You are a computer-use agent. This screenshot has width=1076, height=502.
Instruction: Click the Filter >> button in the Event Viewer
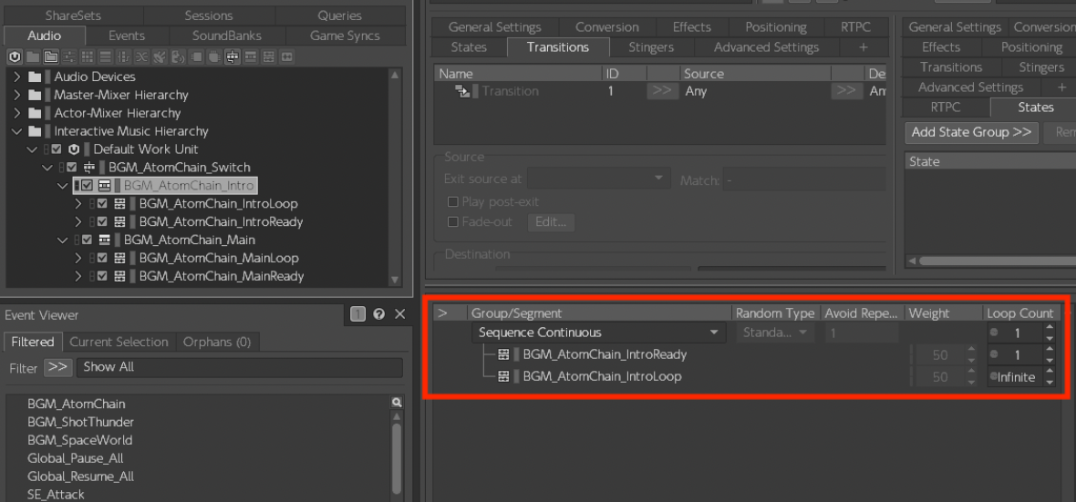point(57,367)
